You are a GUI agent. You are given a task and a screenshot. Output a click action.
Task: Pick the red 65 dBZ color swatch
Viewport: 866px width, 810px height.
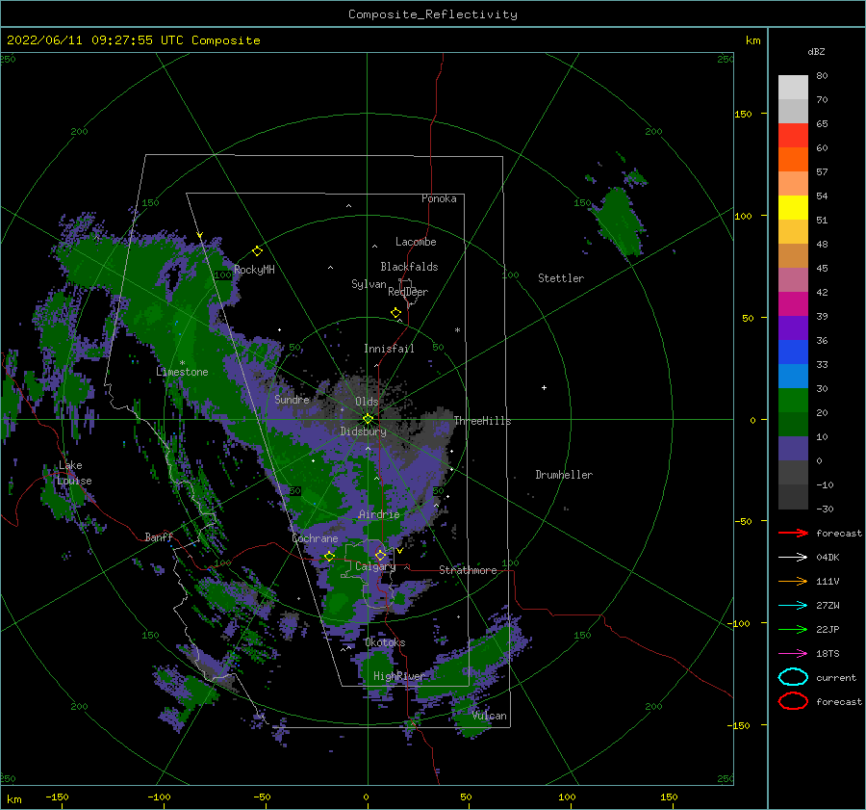click(793, 136)
